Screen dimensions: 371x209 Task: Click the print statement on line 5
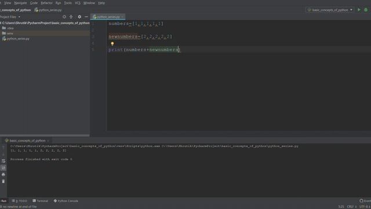tap(144, 49)
